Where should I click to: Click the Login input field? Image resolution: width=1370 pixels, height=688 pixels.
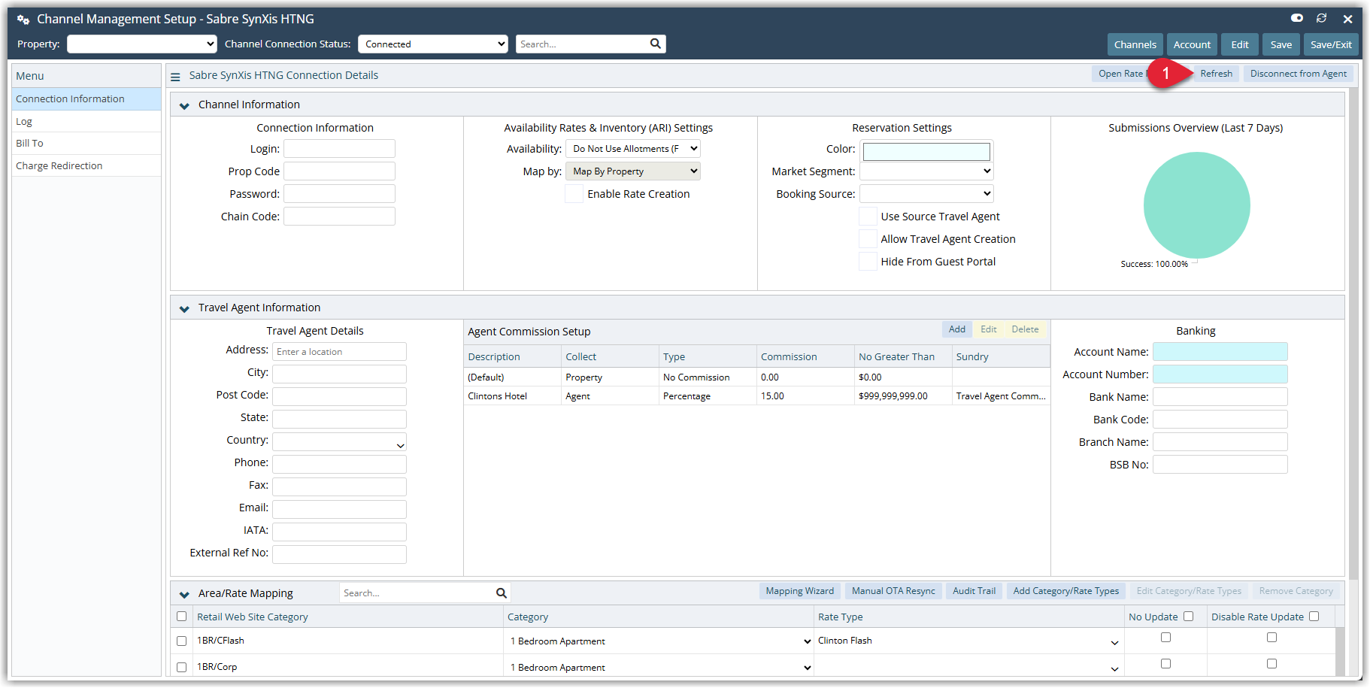coord(339,149)
